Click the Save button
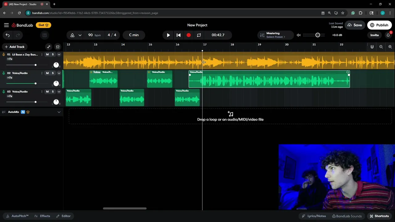This screenshot has width=395, height=222. click(355, 25)
